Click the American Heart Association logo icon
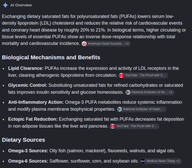The height and width of the screenshot is (168, 192). click(84, 44)
